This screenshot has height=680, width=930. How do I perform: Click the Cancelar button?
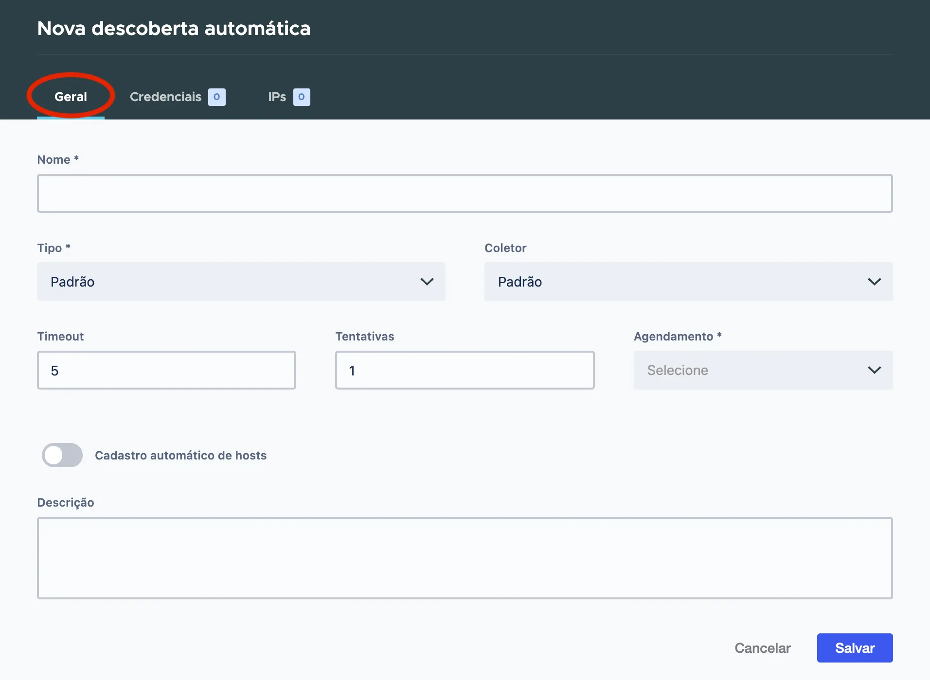[x=762, y=648]
